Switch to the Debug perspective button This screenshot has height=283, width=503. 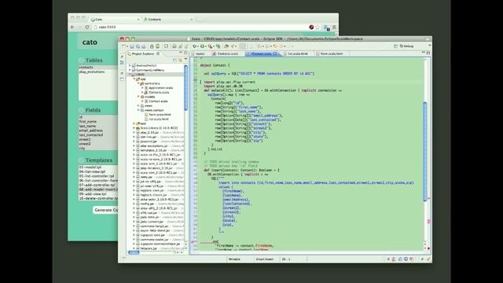[407, 46]
